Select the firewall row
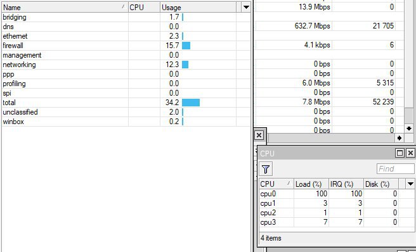This screenshot has width=416, height=252. point(126,46)
